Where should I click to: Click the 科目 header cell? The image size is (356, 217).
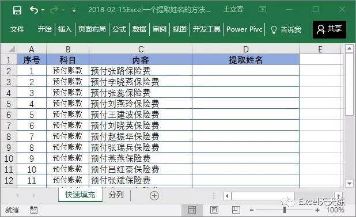coord(67,60)
